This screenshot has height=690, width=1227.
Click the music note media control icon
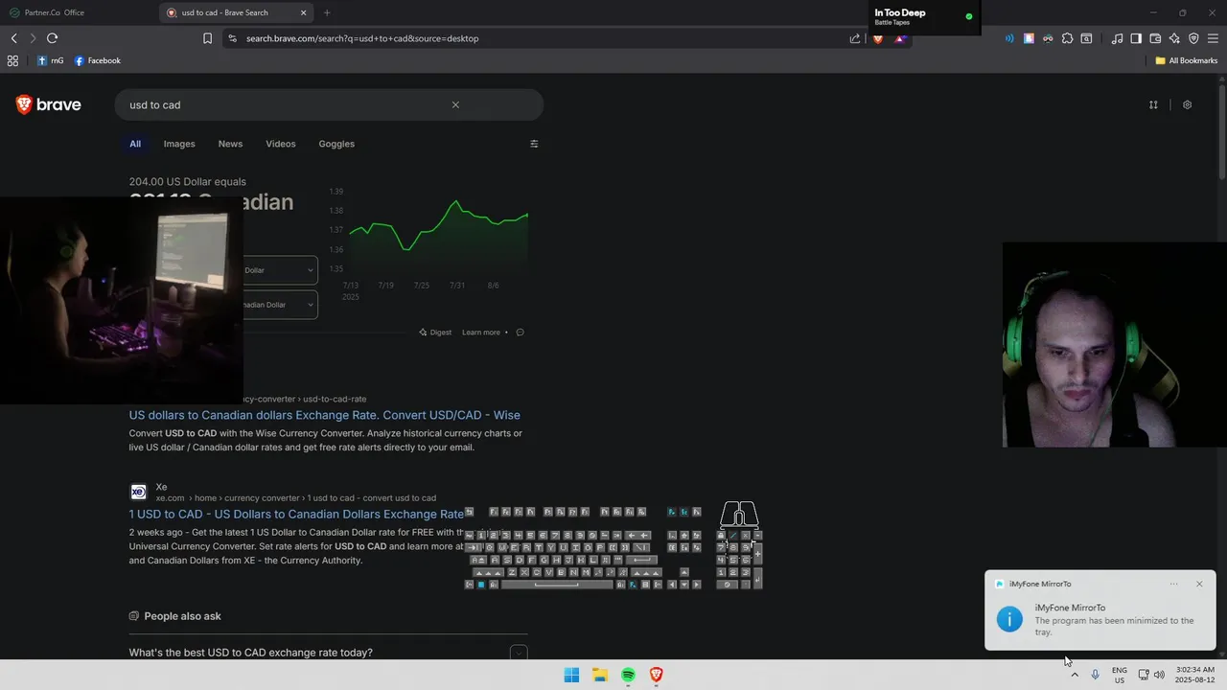1117,38
